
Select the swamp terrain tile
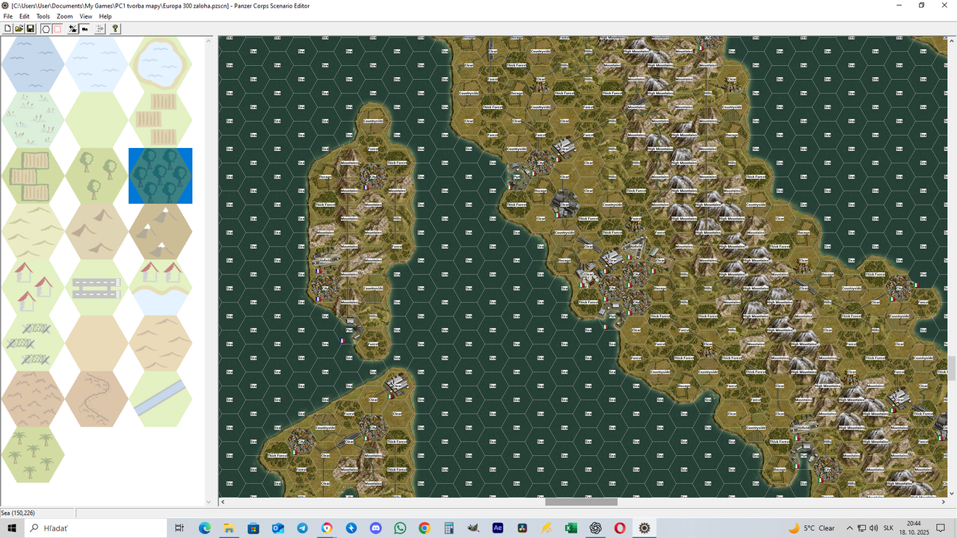coord(33,120)
